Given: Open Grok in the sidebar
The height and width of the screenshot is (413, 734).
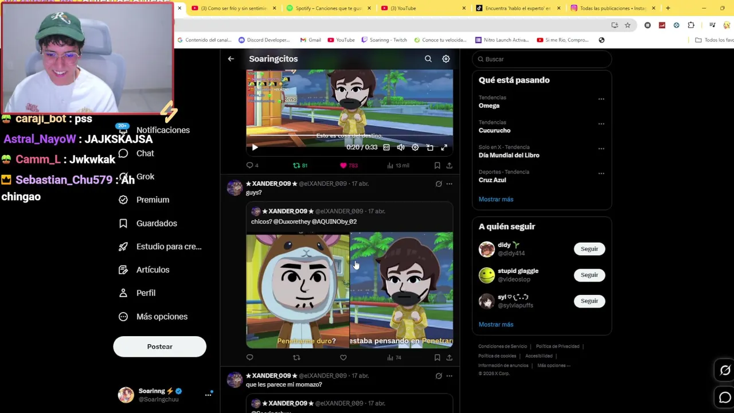Looking at the screenshot, I should (136, 177).
